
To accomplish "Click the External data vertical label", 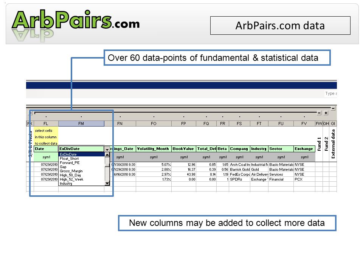I will (x=333, y=144).
